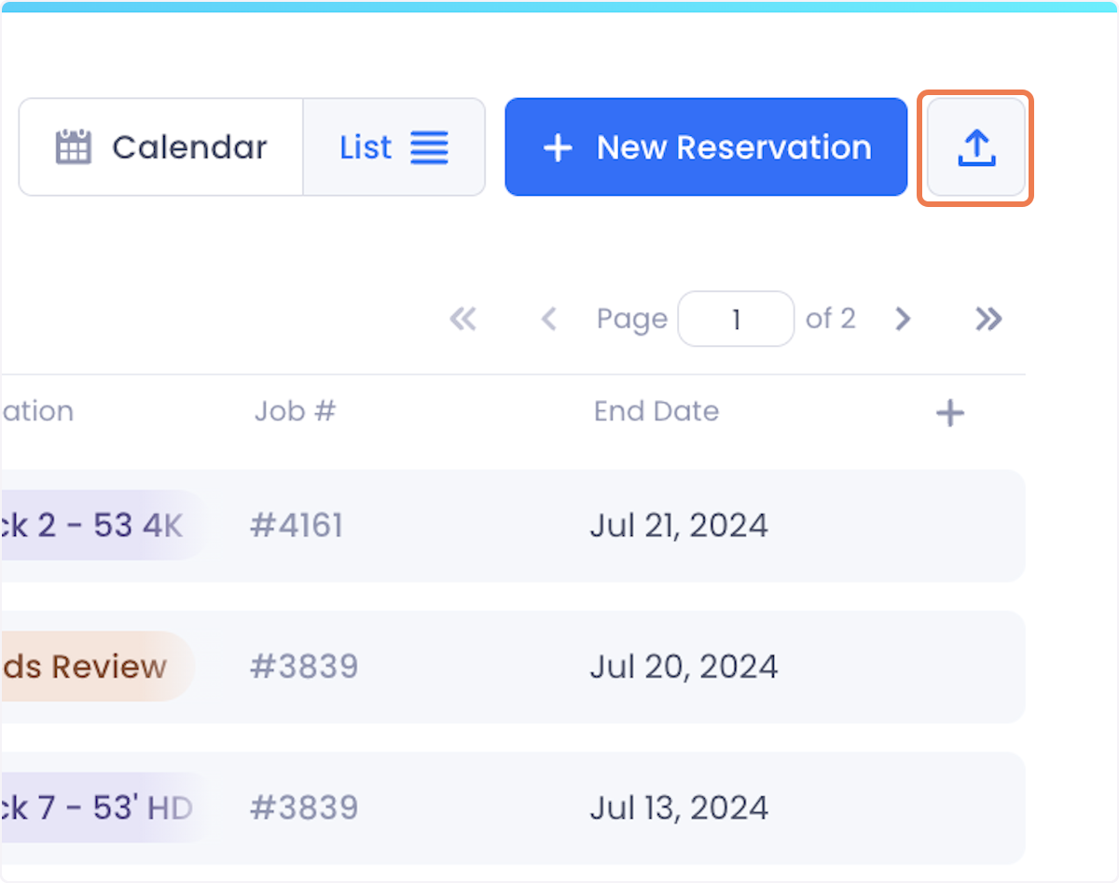
Task: Sort by the Job # column header
Action: click(295, 411)
